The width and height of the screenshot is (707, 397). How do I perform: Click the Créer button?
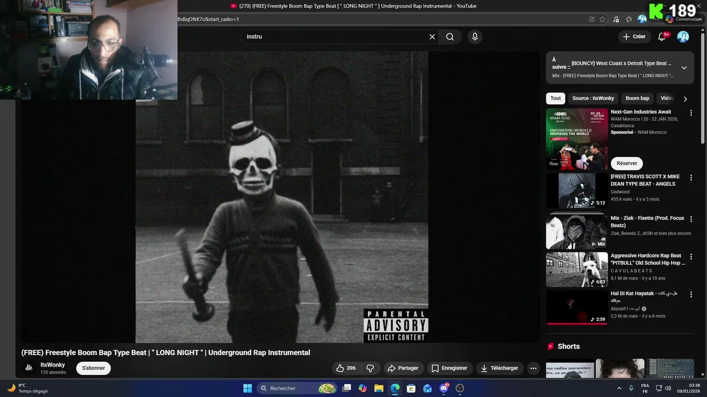[634, 37]
